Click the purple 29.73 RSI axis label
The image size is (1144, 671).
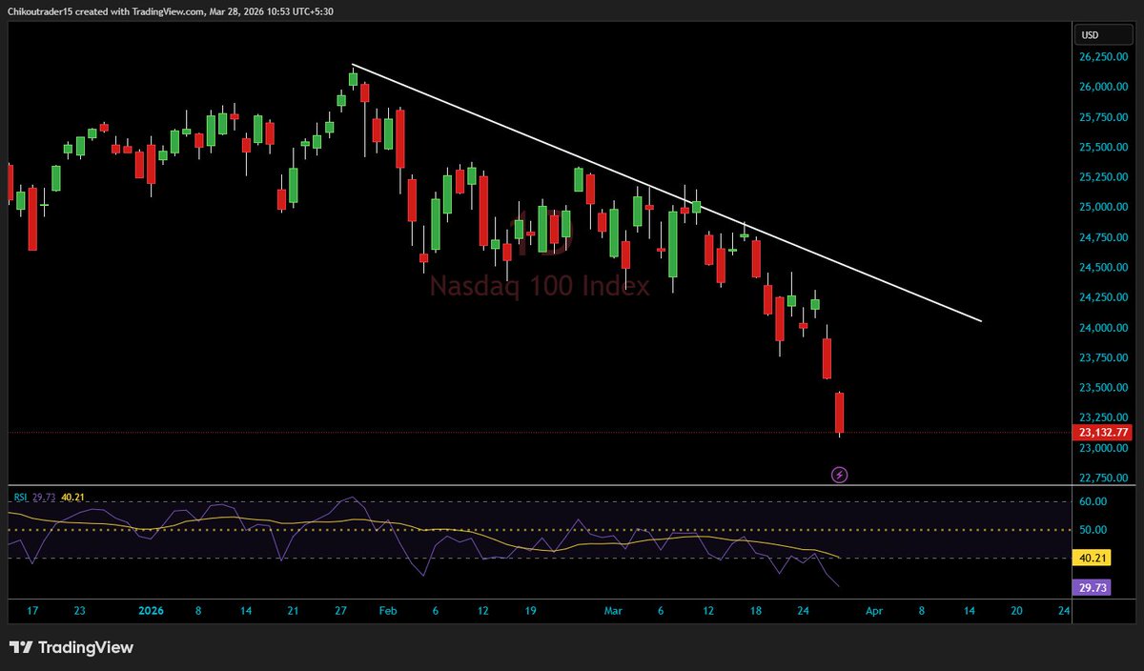(1091, 589)
